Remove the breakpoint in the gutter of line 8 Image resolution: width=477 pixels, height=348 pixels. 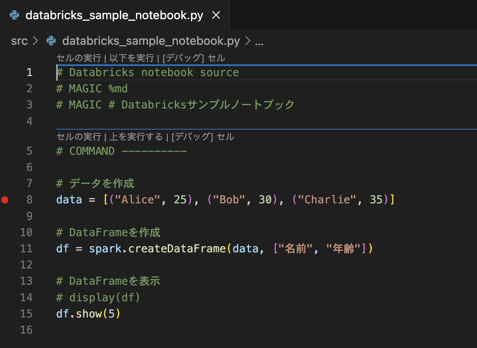5,200
